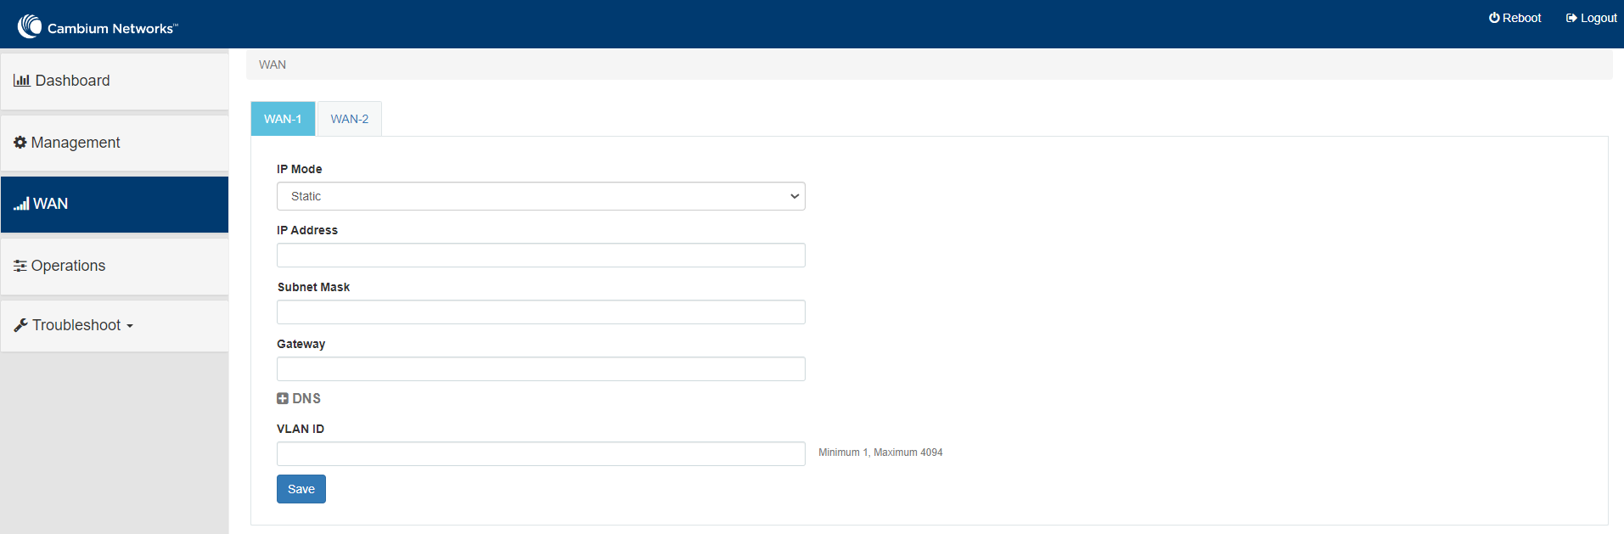Screen dimensions: 1624x534
Task: Select WAN in the sidebar
Action: point(115,204)
